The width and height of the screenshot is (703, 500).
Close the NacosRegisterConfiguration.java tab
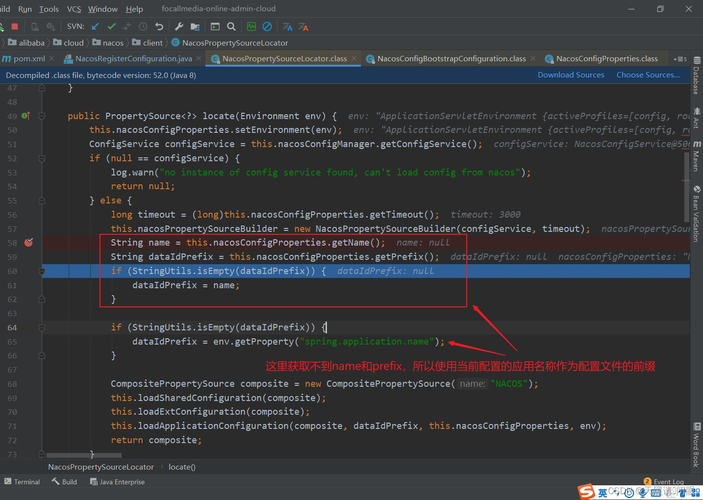pos(199,58)
